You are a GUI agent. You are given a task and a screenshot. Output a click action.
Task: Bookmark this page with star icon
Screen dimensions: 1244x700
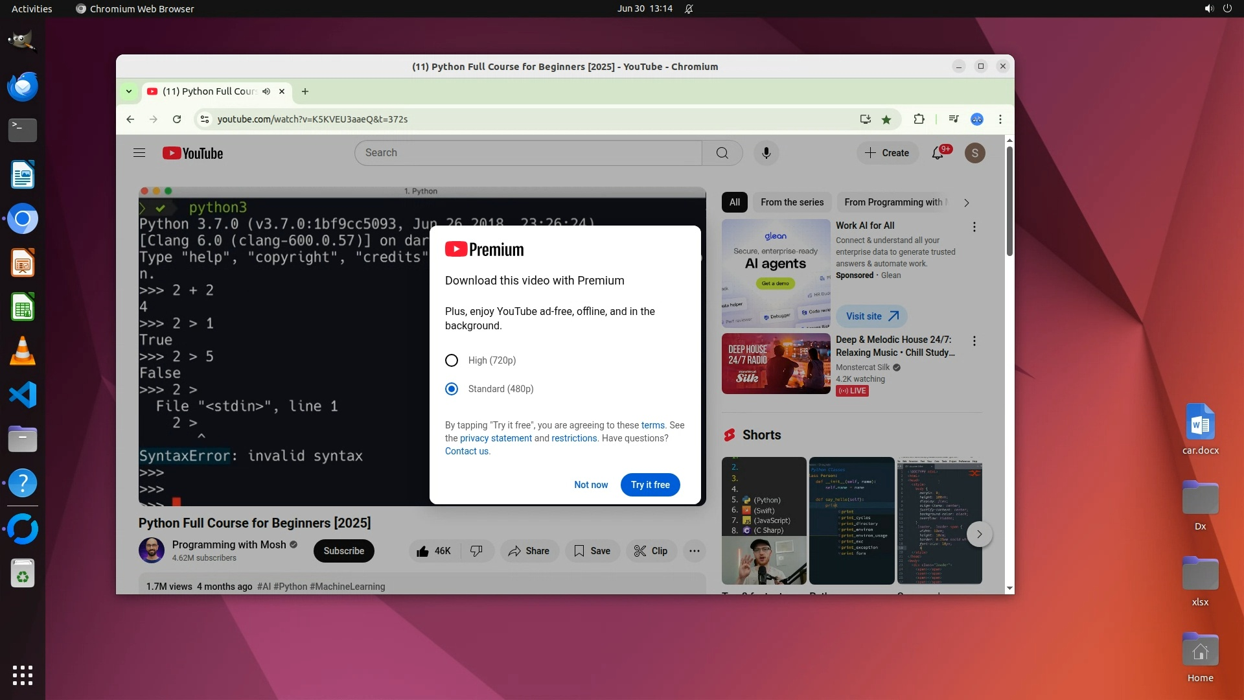click(886, 119)
